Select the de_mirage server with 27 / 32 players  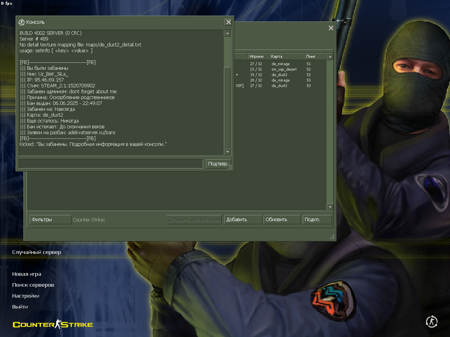(280, 64)
